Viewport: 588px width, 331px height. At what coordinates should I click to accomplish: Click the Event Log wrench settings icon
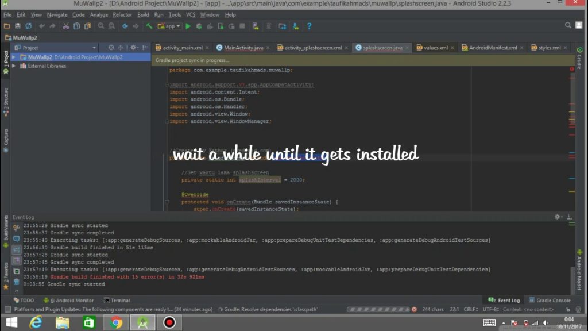[x=16, y=228]
